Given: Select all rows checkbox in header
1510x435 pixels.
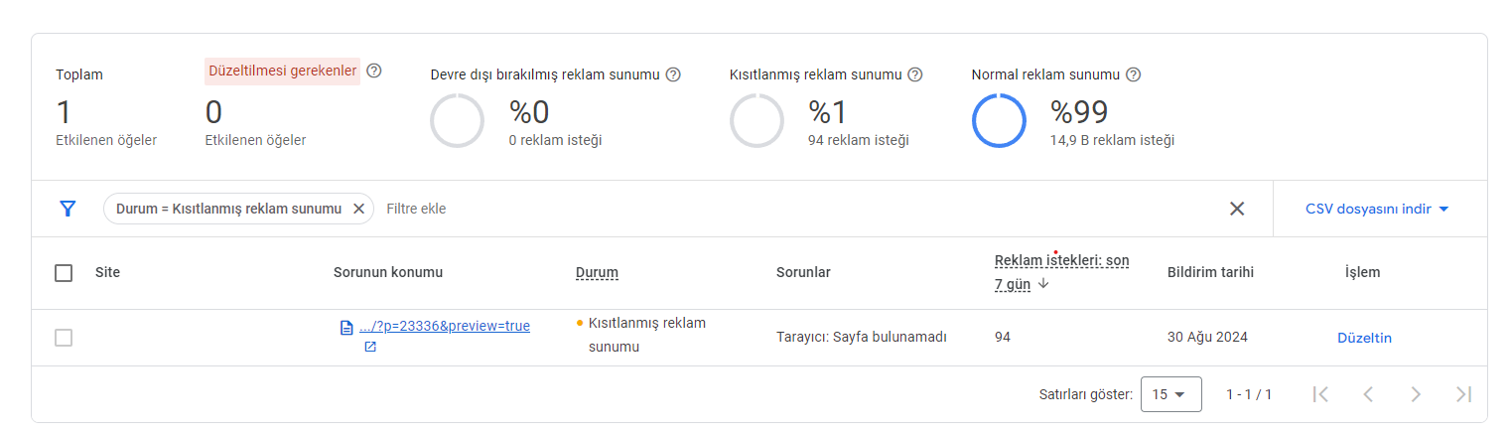Looking at the screenshot, I should pyautogui.click(x=64, y=273).
